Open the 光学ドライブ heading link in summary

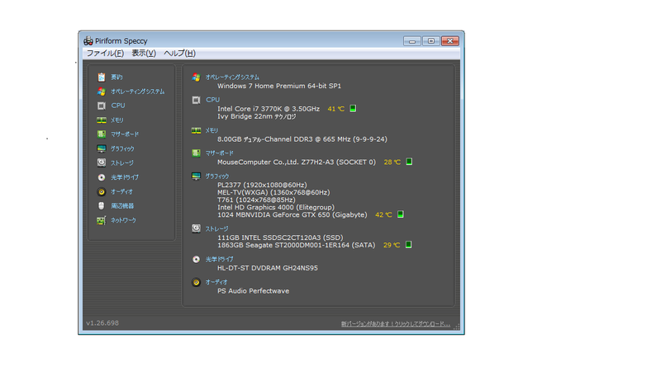(219, 259)
